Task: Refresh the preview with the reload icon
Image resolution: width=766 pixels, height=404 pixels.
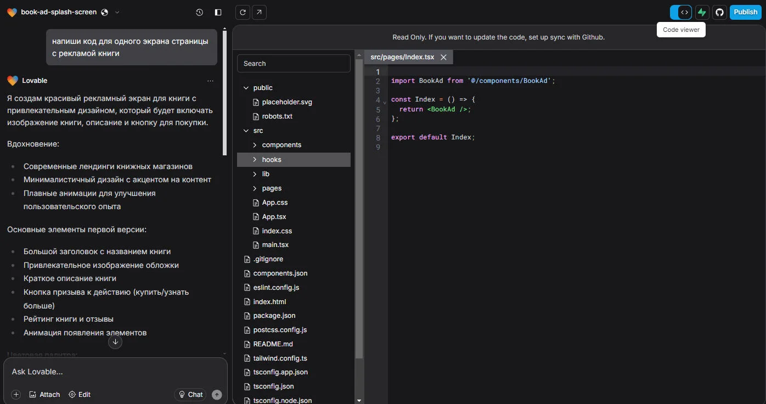Action: [x=242, y=12]
